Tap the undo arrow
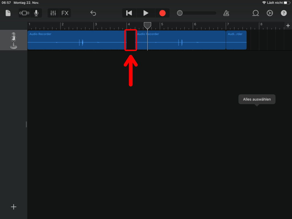 click(x=93, y=13)
